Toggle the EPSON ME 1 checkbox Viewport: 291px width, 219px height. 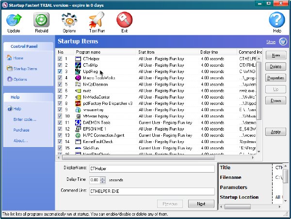point(60,129)
